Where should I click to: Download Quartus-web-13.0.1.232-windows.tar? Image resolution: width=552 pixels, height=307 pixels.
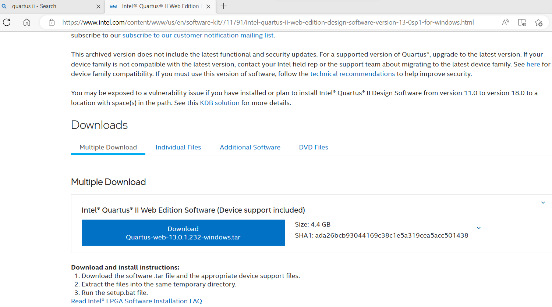click(x=183, y=233)
